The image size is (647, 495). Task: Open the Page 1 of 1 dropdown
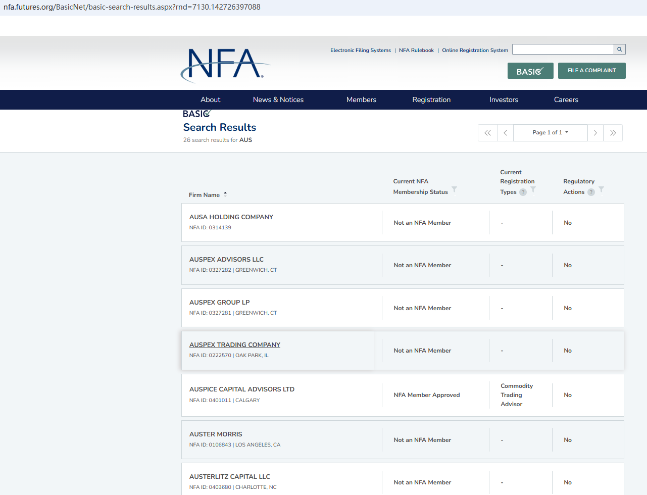point(550,133)
